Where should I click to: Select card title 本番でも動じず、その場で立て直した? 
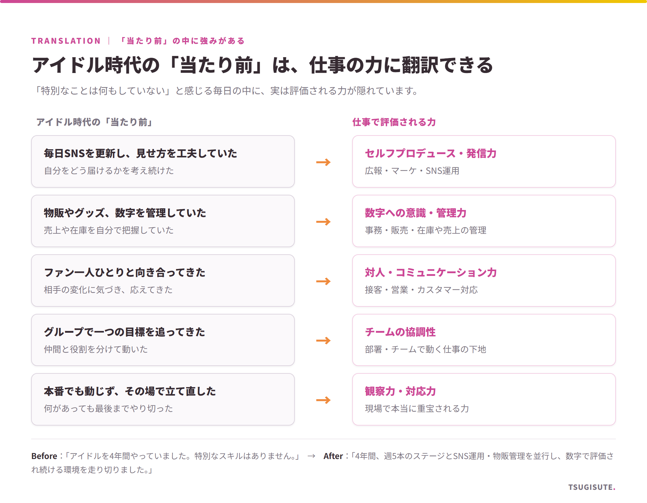pyautogui.click(x=130, y=391)
